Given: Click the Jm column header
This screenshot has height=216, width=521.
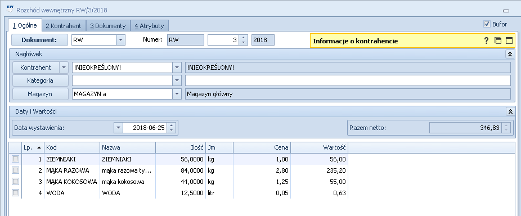Looking at the screenshot, I should [219, 147].
